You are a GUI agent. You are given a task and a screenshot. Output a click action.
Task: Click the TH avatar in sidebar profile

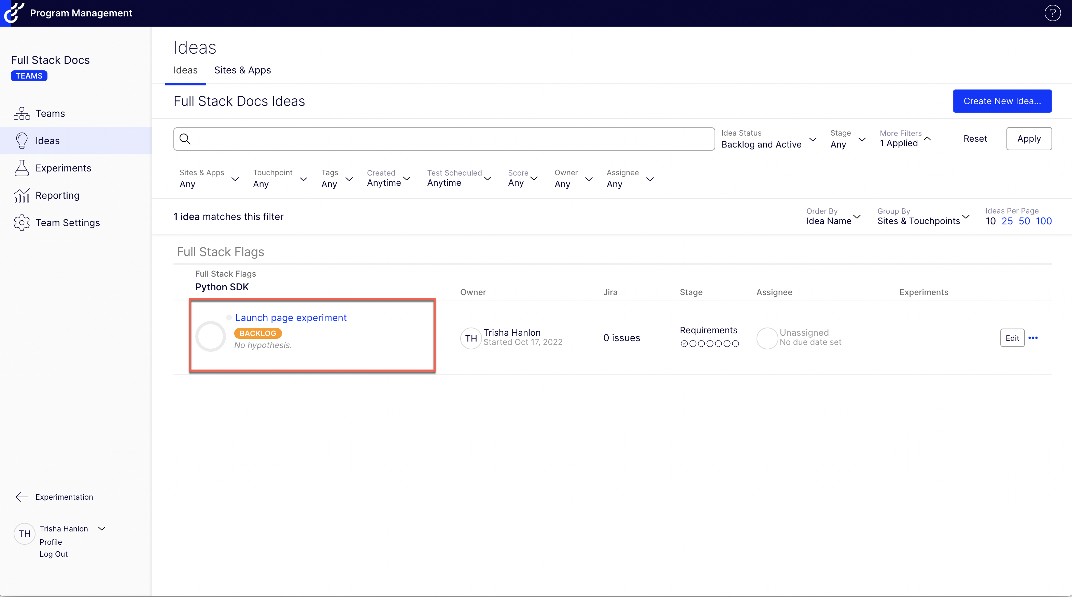click(x=25, y=534)
